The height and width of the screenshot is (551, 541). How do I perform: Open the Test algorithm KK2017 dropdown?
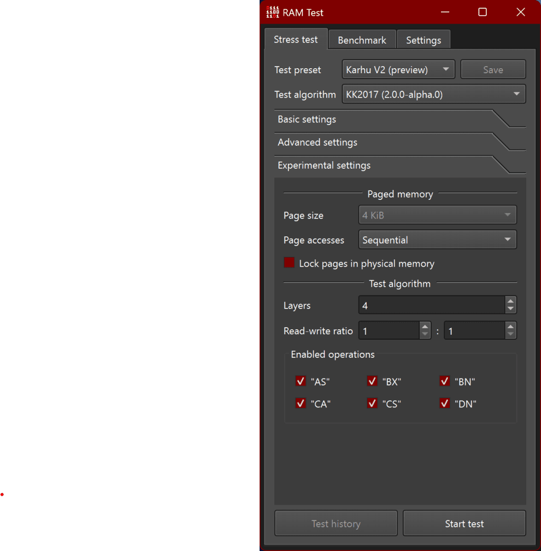pos(434,94)
